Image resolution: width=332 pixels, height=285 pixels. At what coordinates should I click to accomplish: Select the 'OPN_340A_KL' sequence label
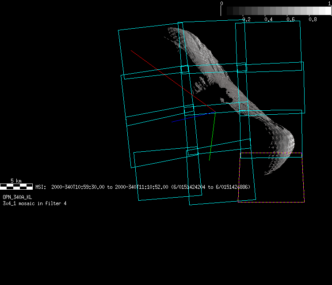17,197
